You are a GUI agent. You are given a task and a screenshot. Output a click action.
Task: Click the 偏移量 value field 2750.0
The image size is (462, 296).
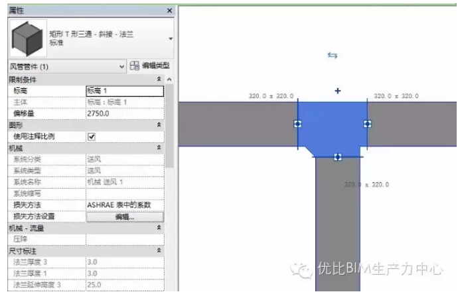click(x=124, y=114)
